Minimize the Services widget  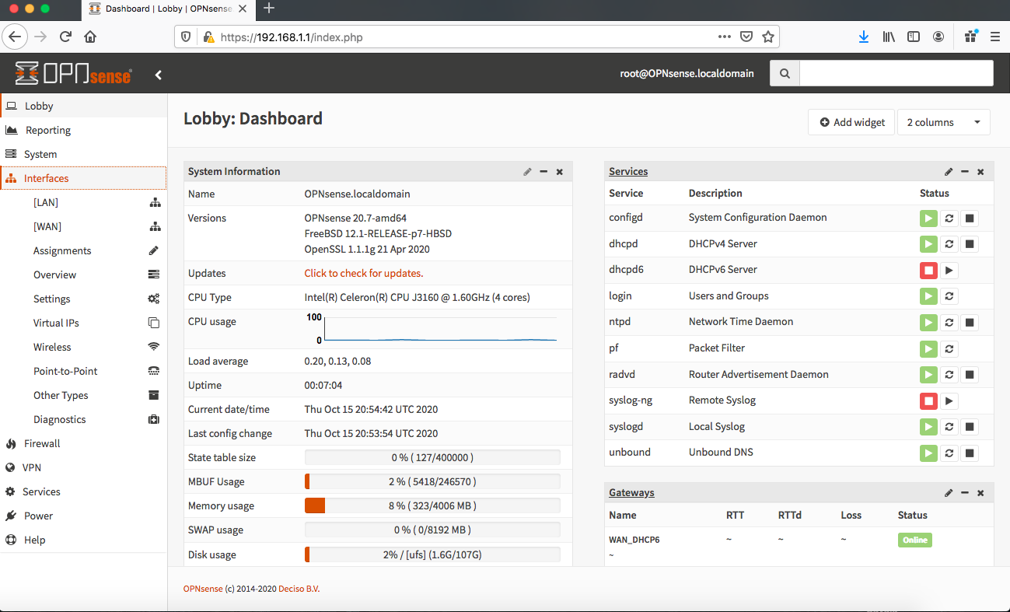coord(965,172)
